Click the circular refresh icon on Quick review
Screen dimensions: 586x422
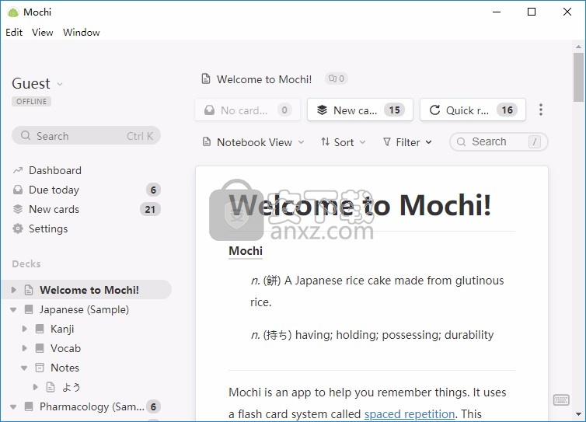click(434, 110)
